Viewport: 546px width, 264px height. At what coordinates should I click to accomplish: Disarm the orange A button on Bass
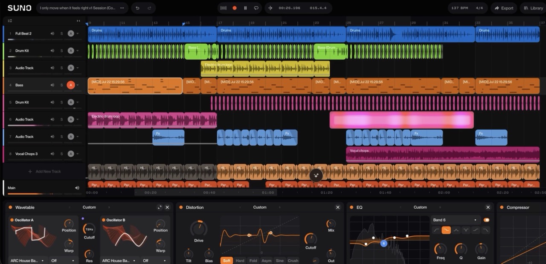pos(71,85)
